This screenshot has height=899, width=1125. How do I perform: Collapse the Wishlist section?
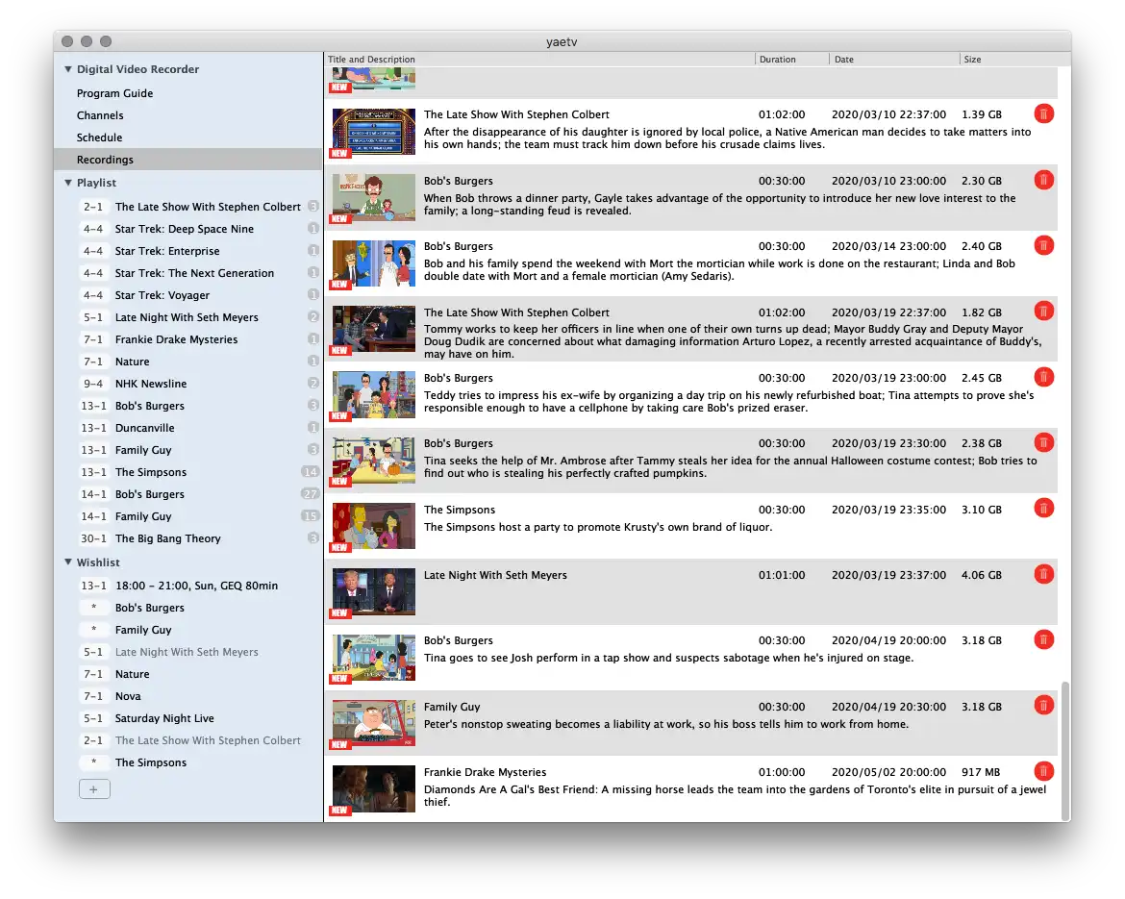point(68,562)
